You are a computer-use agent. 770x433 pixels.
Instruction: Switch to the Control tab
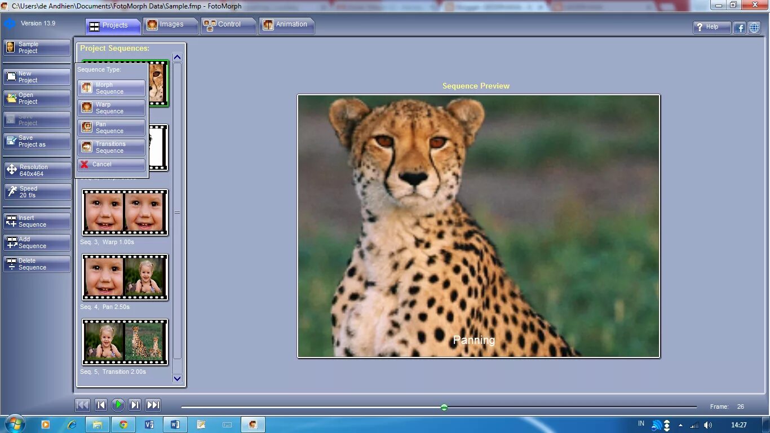click(x=229, y=25)
